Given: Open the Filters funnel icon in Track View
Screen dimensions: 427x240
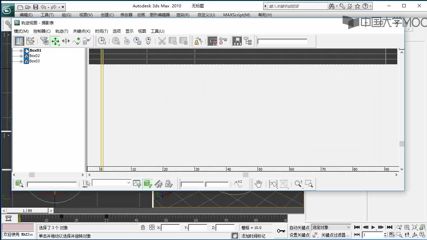Looking at the screenshot, I should click(x=44, y=41).
